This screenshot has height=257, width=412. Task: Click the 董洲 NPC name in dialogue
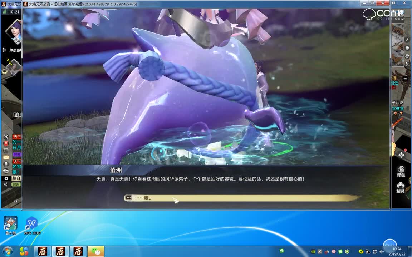point(116,170)
